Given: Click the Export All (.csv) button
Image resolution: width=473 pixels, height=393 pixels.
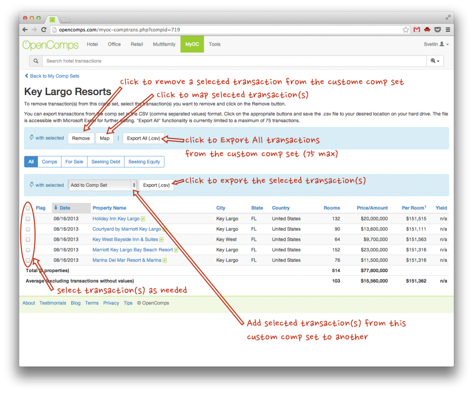Looking at the screenshot, I should coord(143,138).
